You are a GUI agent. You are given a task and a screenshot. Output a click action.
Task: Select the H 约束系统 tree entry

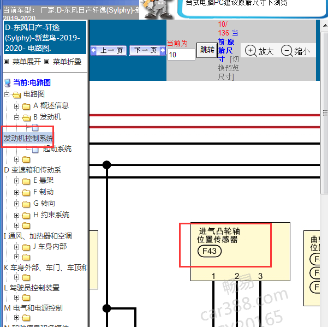51,215
